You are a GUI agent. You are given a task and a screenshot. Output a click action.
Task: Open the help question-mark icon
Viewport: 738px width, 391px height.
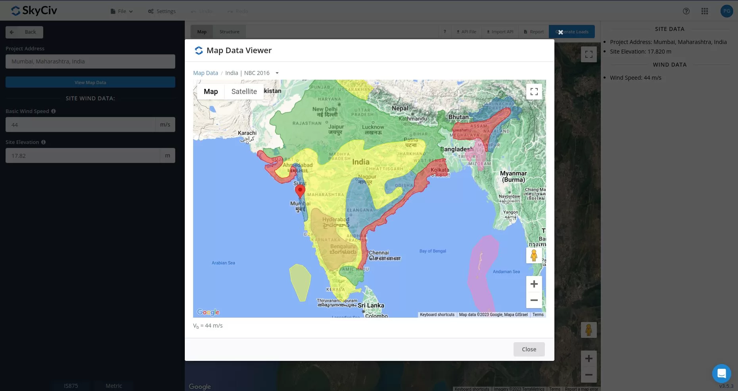[x=686, y=11]
